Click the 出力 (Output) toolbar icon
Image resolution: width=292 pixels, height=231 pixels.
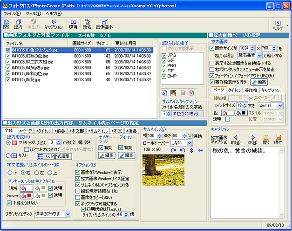pyautogui.click(x=18, y=24)
